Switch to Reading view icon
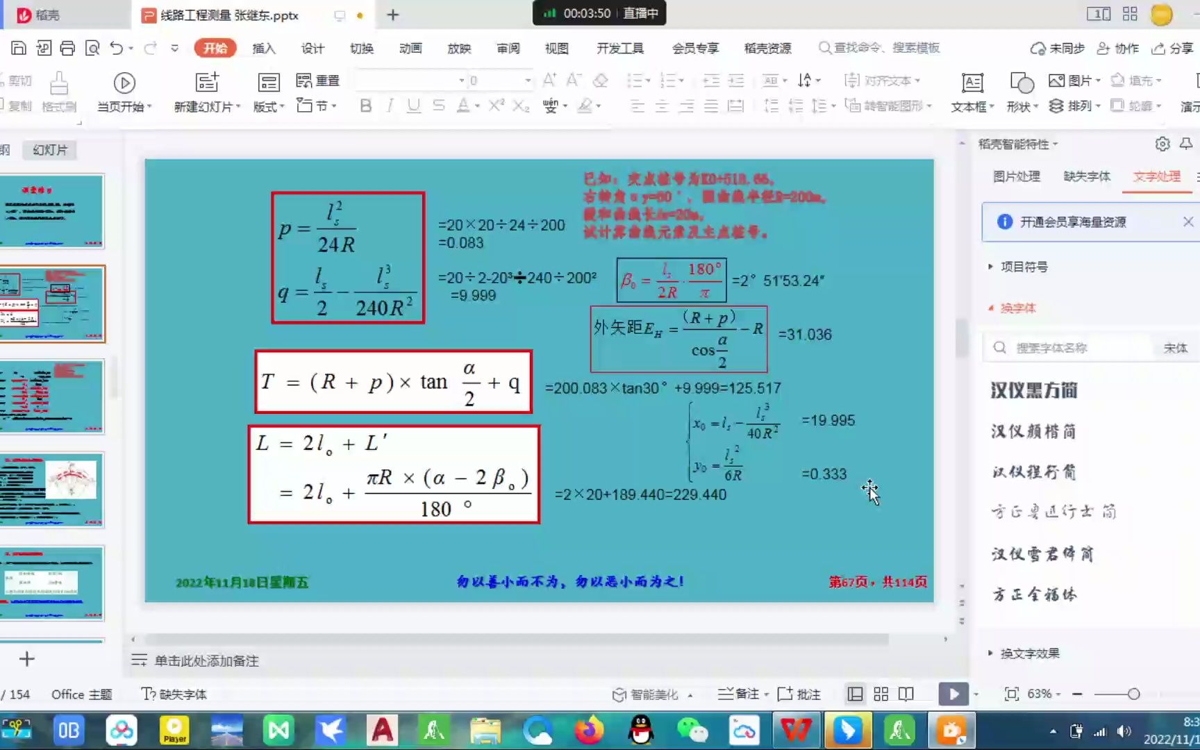This screenshot has height=750, width=1200. (x=906, y=694)
